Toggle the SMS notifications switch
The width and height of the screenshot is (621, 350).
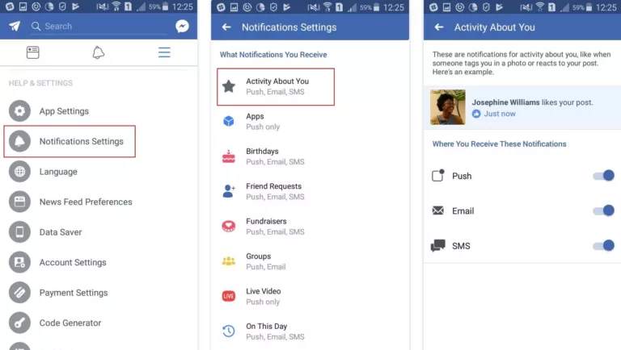coord(603,246)
